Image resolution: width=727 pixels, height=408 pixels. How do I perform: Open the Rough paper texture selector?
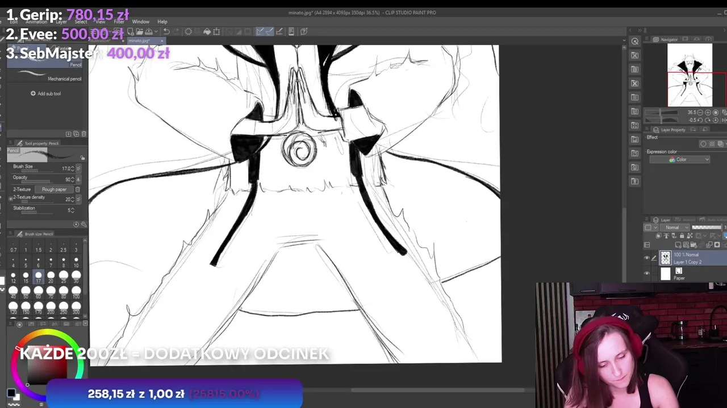point(54,189)
